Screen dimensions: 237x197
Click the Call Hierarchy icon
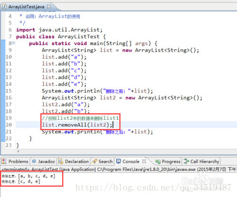[x=186, y=161]
